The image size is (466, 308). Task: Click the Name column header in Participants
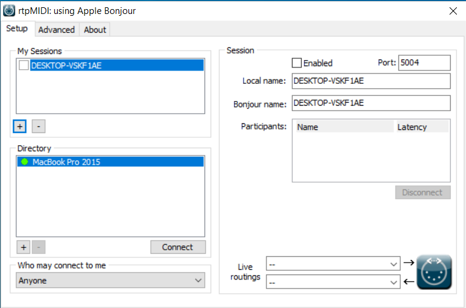[x=345, y=127]
